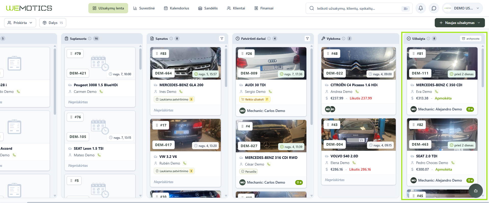Click the order search input field
The width and height of the screenshot is (489, 203).
[x=359, y=8]
